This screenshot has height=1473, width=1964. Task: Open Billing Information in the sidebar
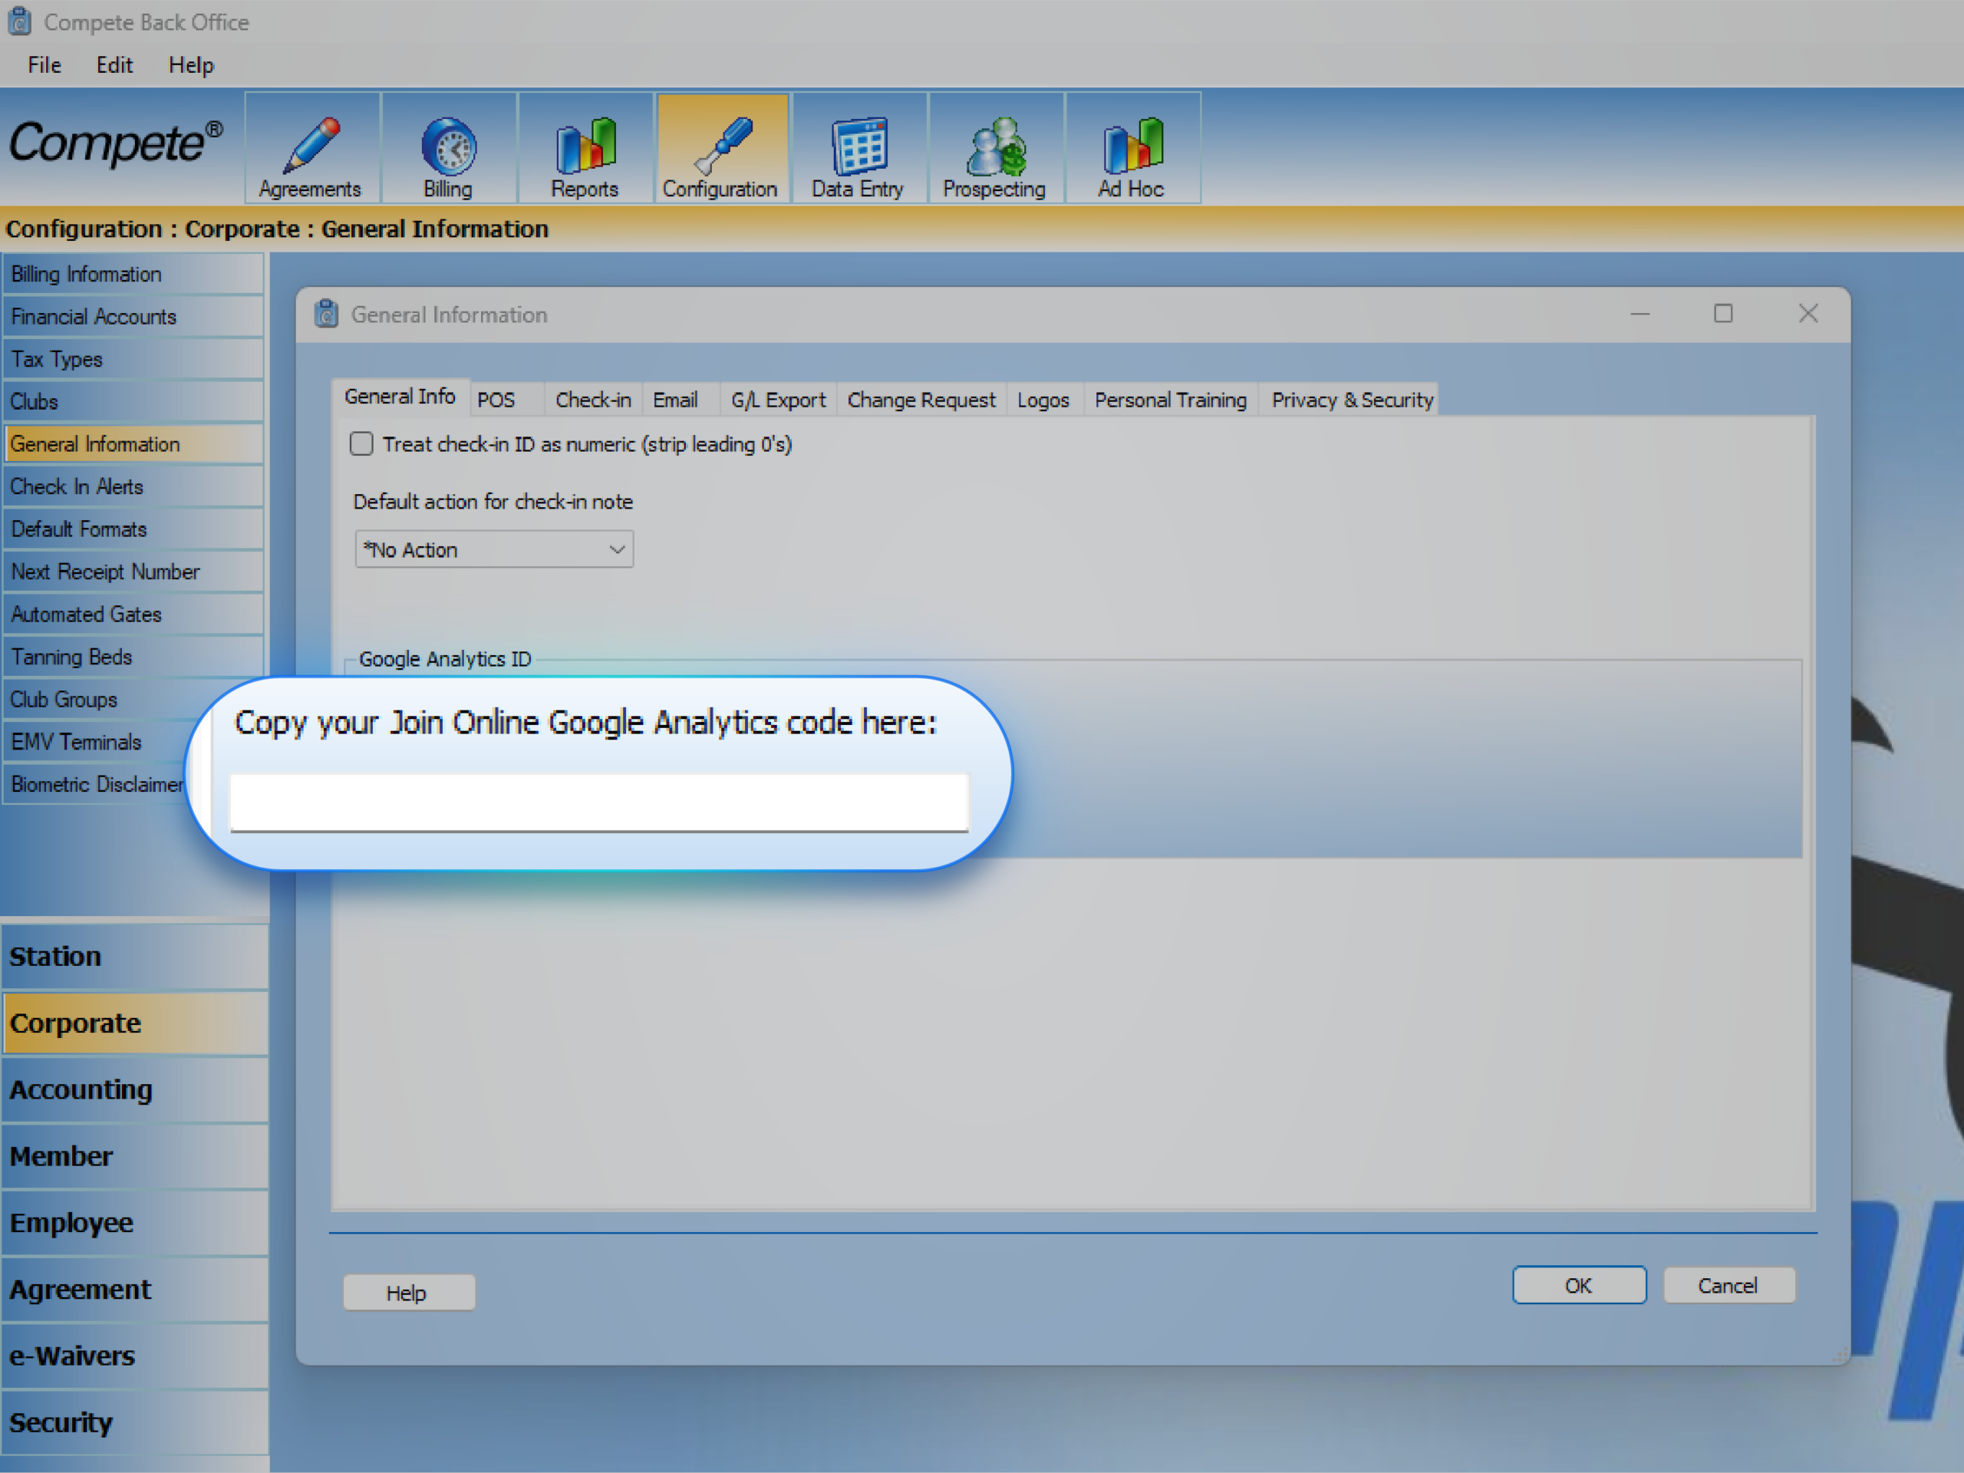pos(133,275)
